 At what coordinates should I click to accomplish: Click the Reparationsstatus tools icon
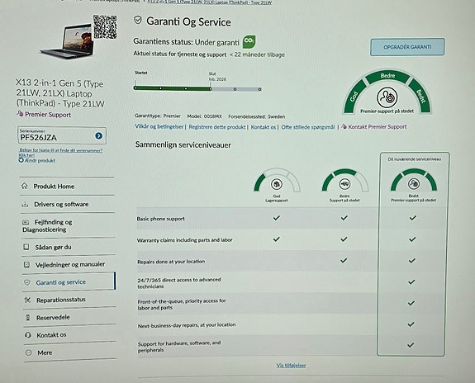[27, 300]
